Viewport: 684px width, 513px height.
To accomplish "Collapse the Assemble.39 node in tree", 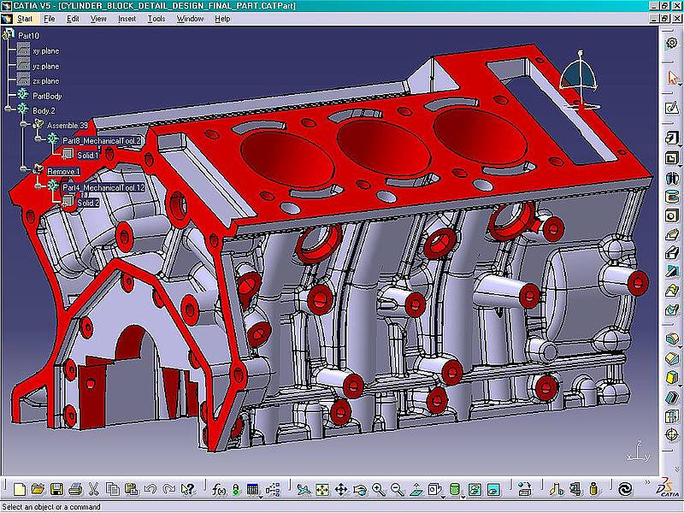I will tap(23, 125).
